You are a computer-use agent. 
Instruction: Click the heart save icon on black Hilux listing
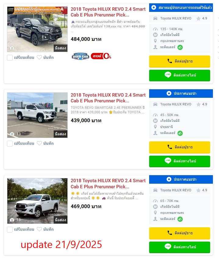(x=39, y=58)
